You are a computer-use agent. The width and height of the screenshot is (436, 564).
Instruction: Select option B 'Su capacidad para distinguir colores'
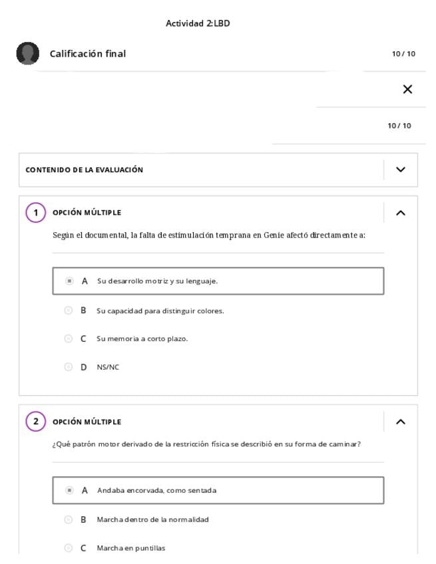click(68, 311)
